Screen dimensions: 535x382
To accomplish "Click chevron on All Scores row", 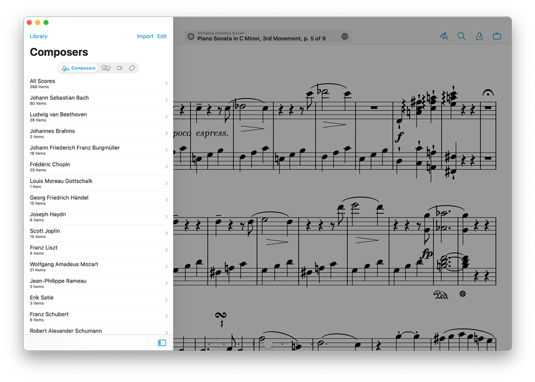I will click(167, 83).
